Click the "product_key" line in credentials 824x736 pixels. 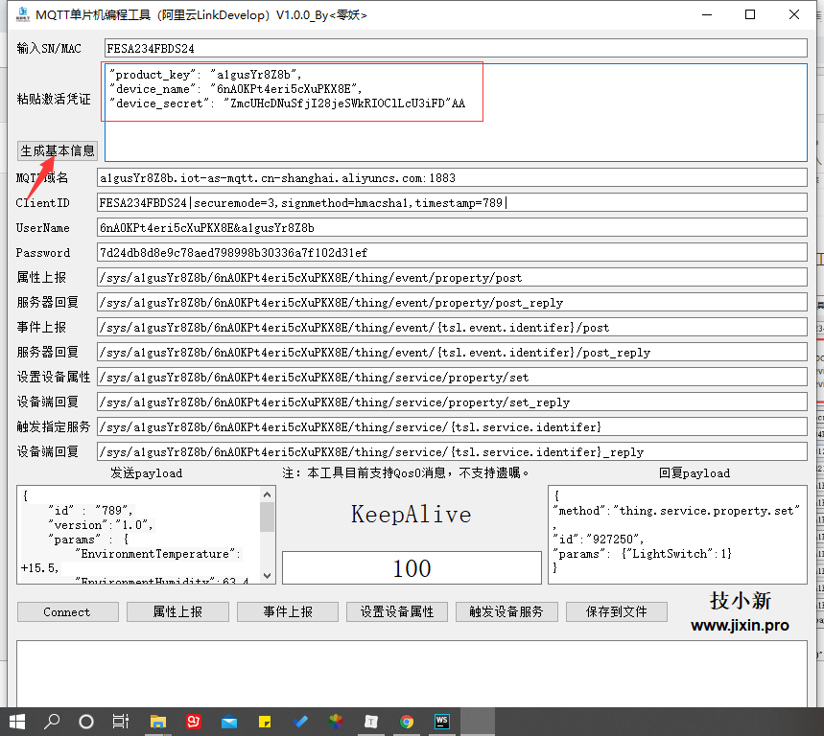[205, 75]
